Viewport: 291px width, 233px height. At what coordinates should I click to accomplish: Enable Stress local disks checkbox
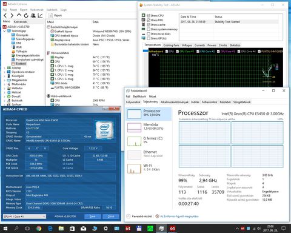(x=149, y=34)
